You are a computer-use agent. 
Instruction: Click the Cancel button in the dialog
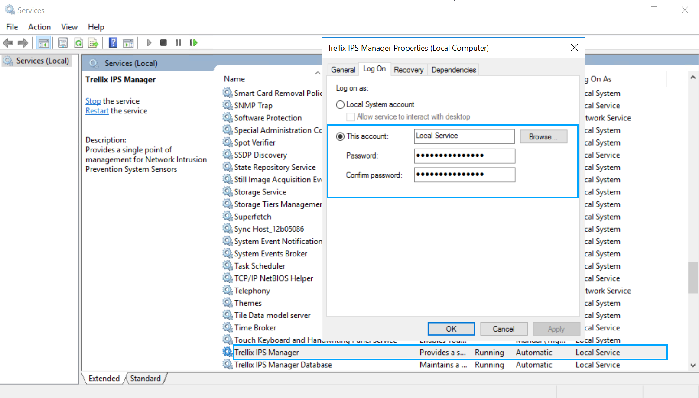pyautogui.click(x=504, y=329)
